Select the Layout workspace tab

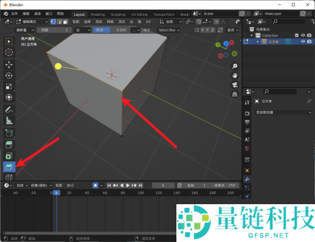click(79, 14)
